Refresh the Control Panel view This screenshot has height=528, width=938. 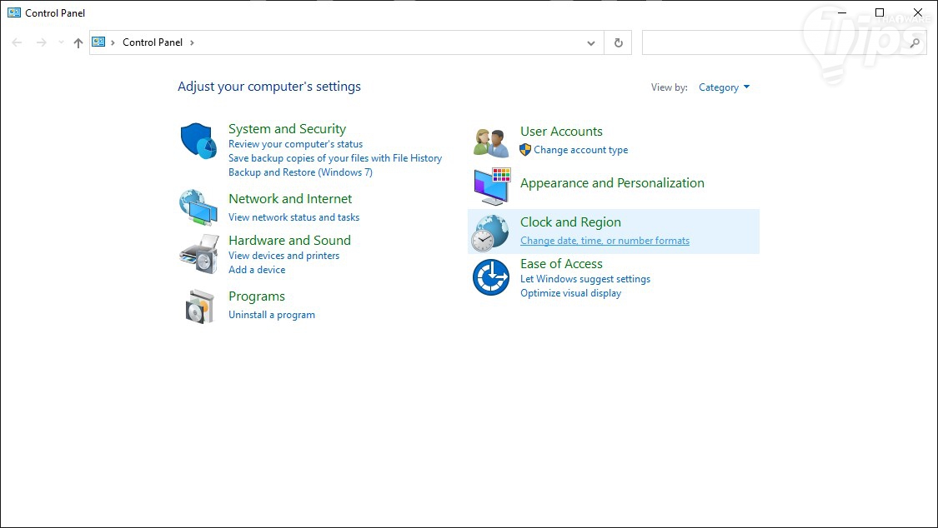click(618, 42)
